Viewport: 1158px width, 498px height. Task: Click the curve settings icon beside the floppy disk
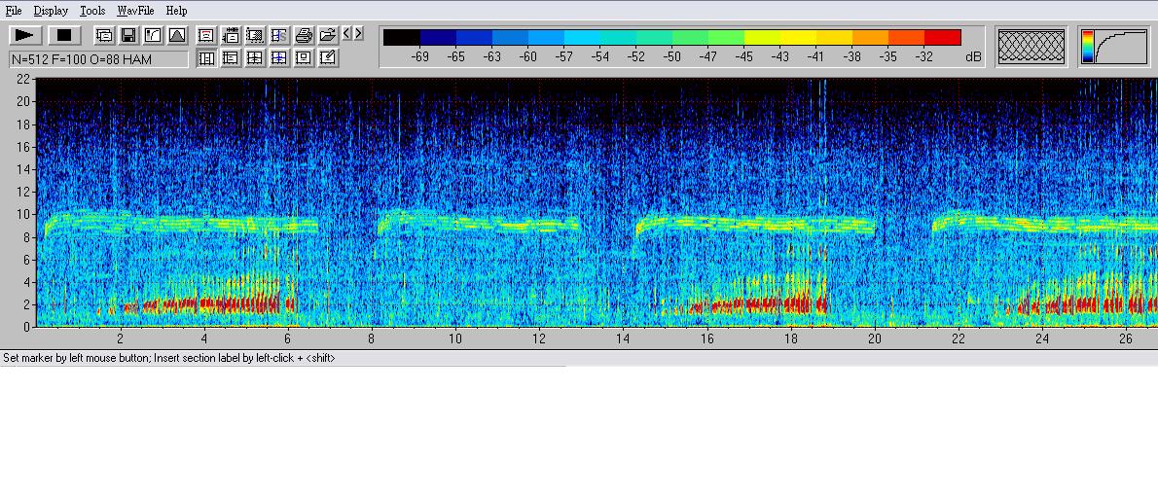153,35
